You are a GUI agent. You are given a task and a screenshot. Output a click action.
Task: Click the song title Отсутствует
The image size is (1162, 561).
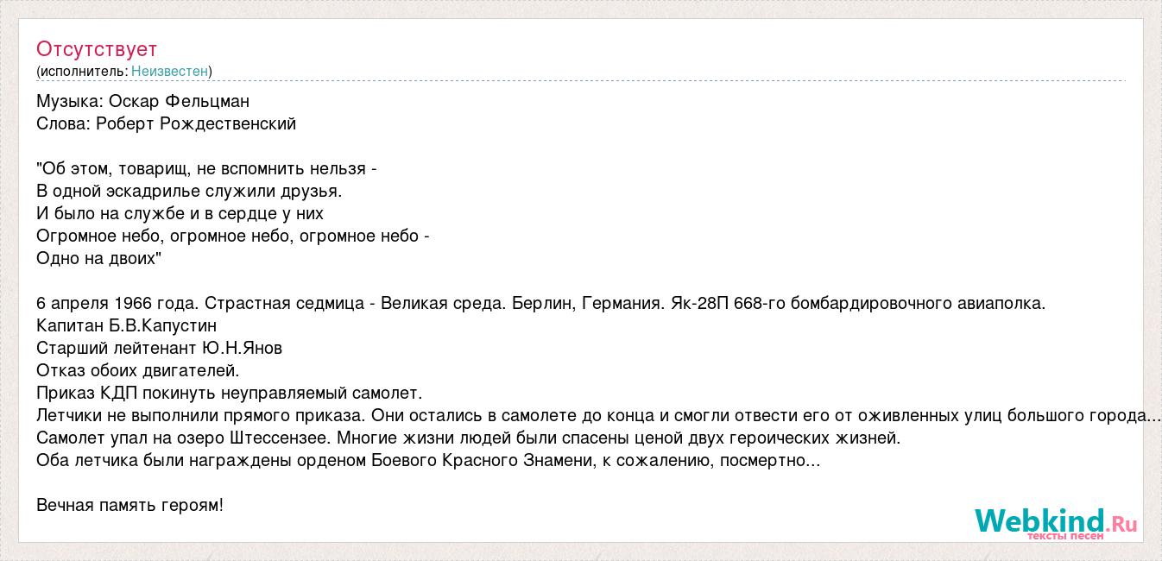click(97, 49)
